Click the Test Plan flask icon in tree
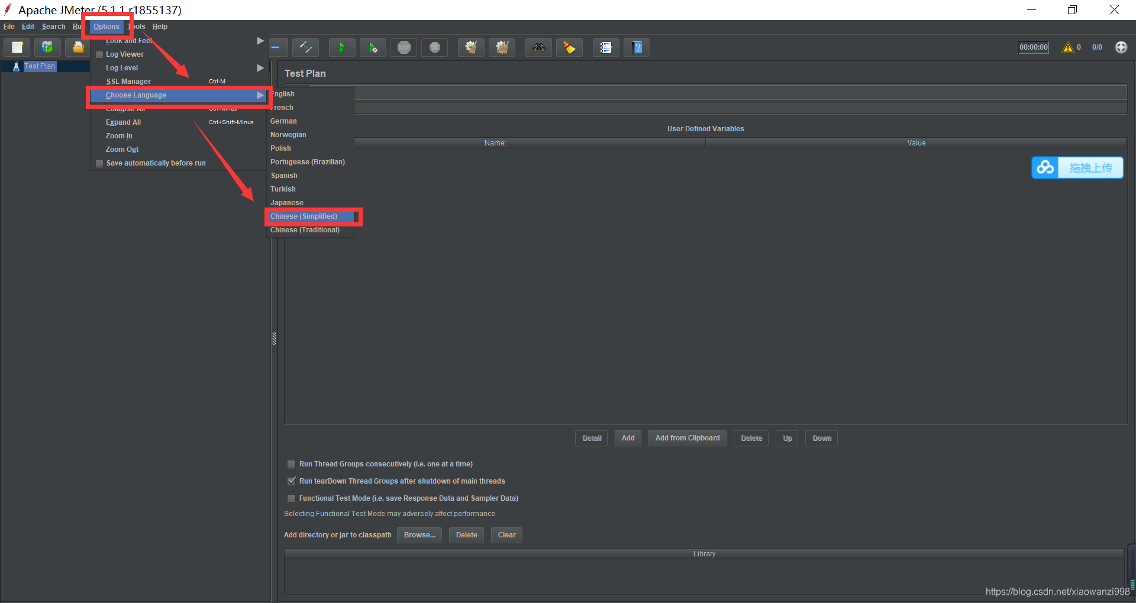This screenshot has height=603, width=1136. click(x=16, y=67)
